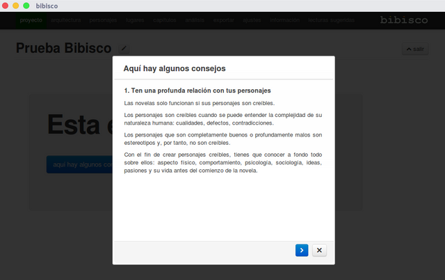The image size is (445, 280).
Task: Click the 'aquí hay algunos consejos' blue button
Action: pos(80,164)
